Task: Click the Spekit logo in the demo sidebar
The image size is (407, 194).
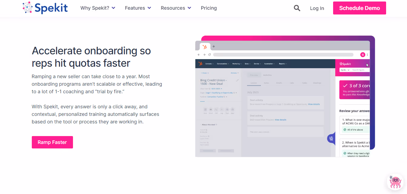Action: pyautogui.click(x=345, y=64)
